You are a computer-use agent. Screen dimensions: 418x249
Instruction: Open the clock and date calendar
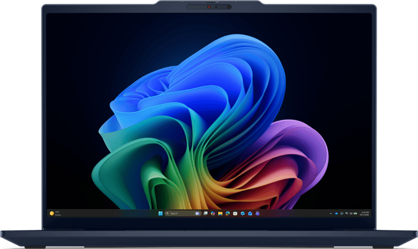click(x=364, y=214)
